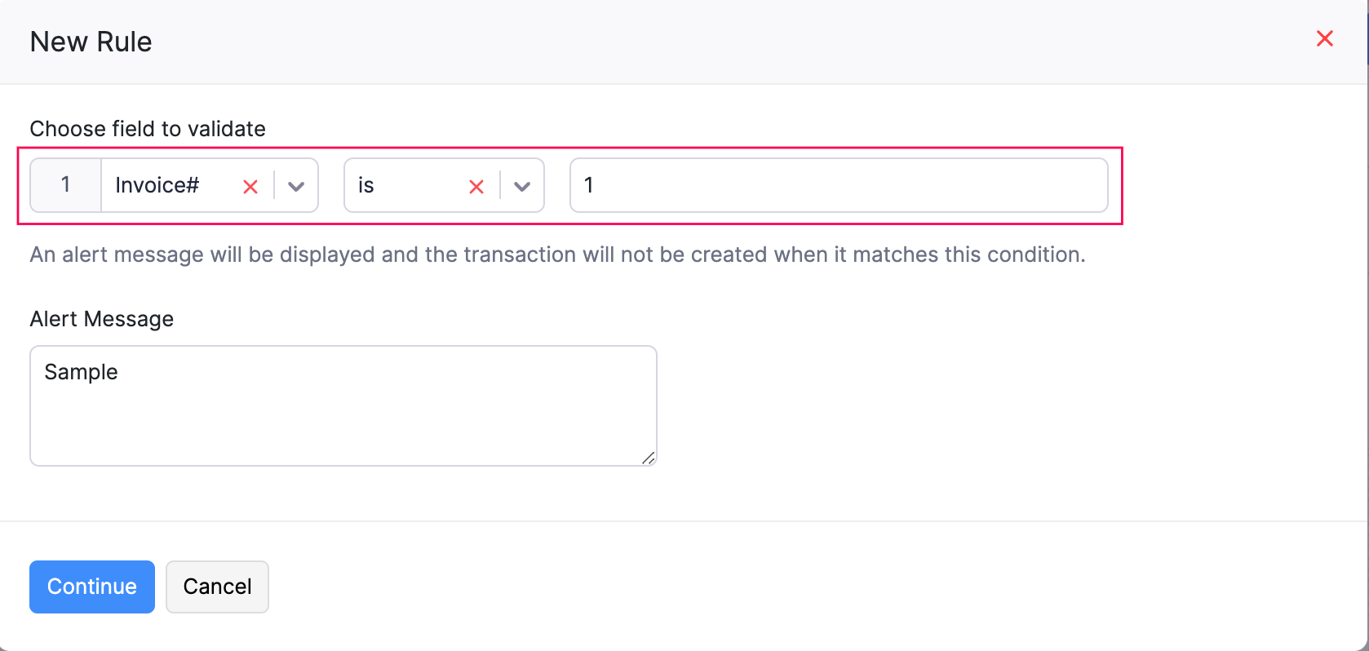Grab the Alert Message textarea resize handle
This screenshot has height=651, width=1369.
649,458
